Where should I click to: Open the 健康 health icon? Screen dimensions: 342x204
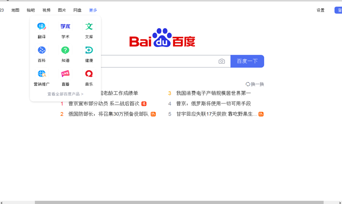(89, 50)
